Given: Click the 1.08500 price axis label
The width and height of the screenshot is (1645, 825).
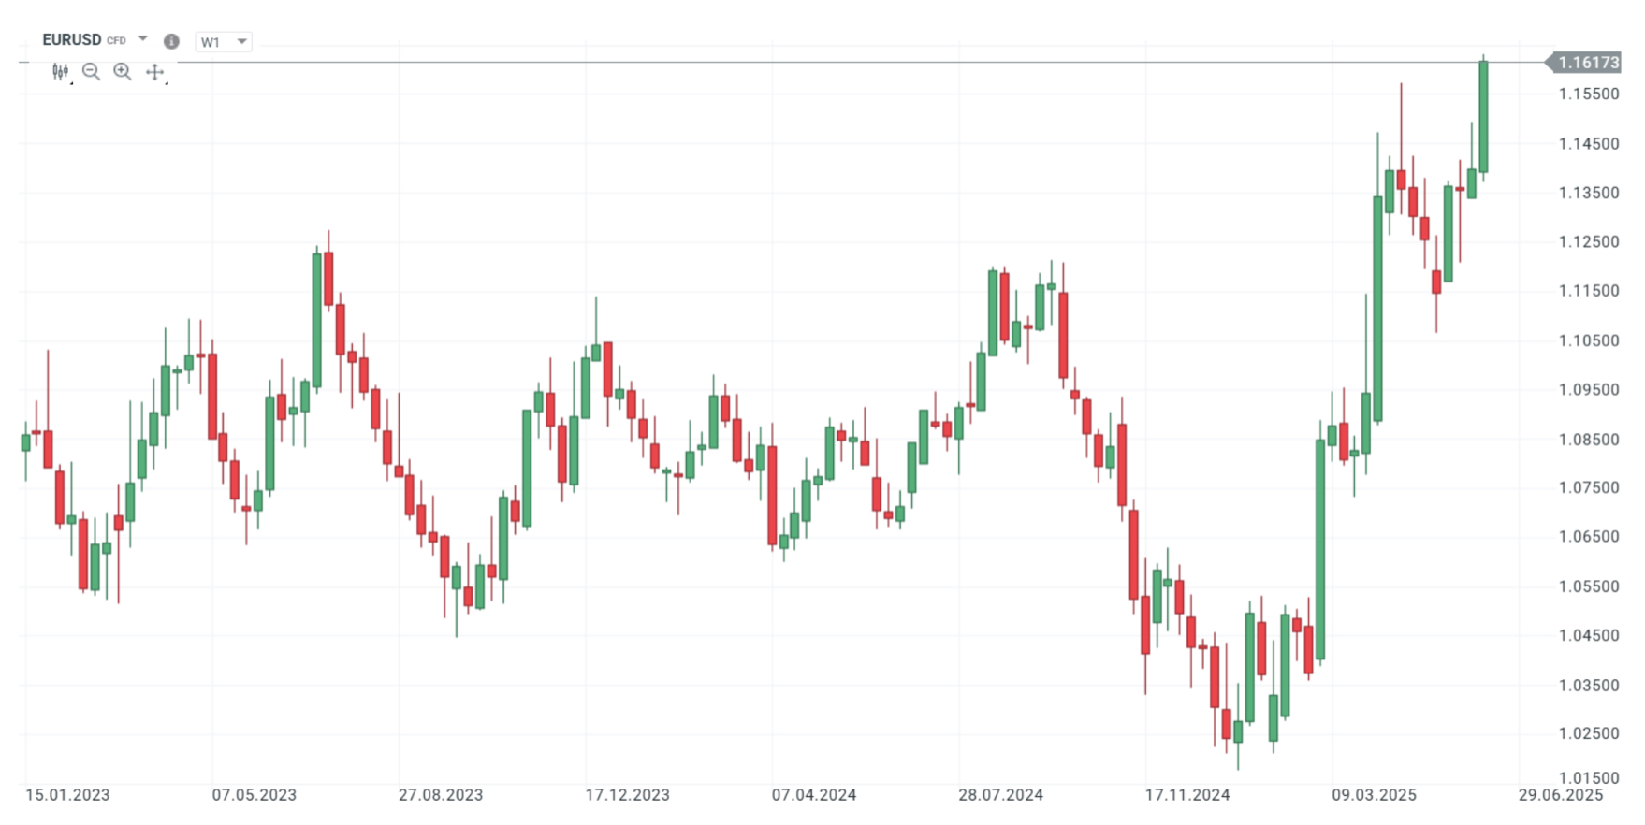Looking at the screenshot, I should pos(1588,439).
